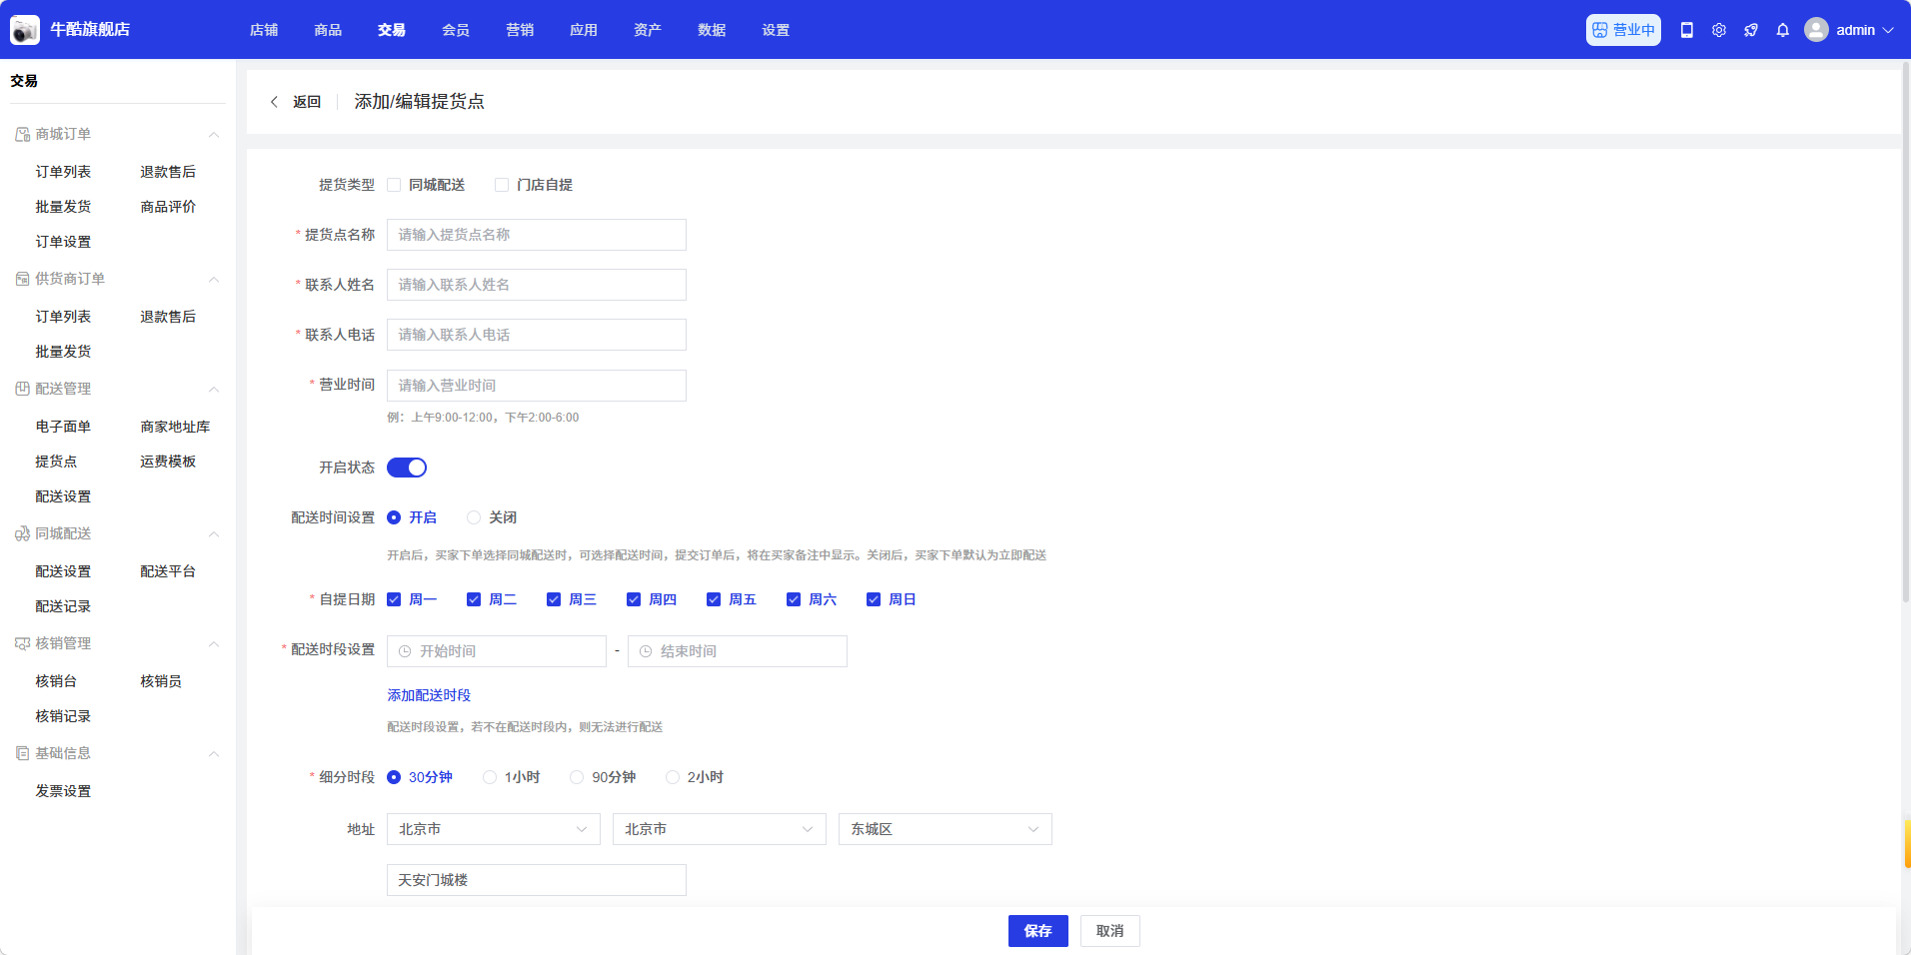The height and width of the screenshot is (955, 1911).
Task: Toggle the 开启状态 switch
Action: coord(407,468)
